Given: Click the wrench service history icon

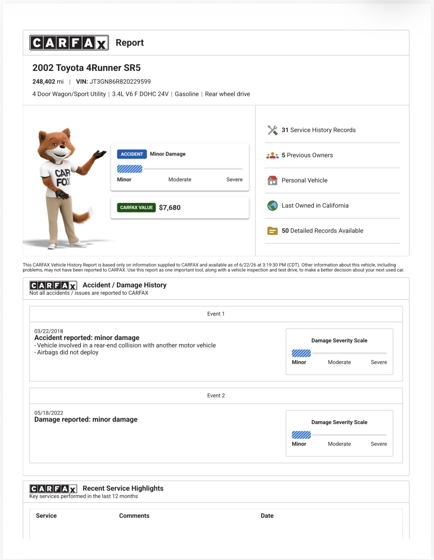Looking at the screenshot, I should [x=272, y=130].
